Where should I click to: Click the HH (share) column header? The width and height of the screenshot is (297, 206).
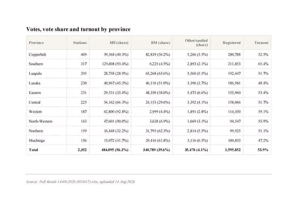pos(119,43)
